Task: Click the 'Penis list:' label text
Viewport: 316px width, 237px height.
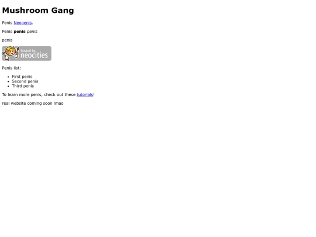Action: pyautogui.click(x=11, y=68)
